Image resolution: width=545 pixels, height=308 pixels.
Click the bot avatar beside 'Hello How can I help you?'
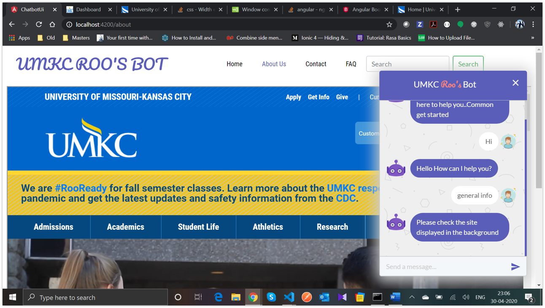point(396,168)
